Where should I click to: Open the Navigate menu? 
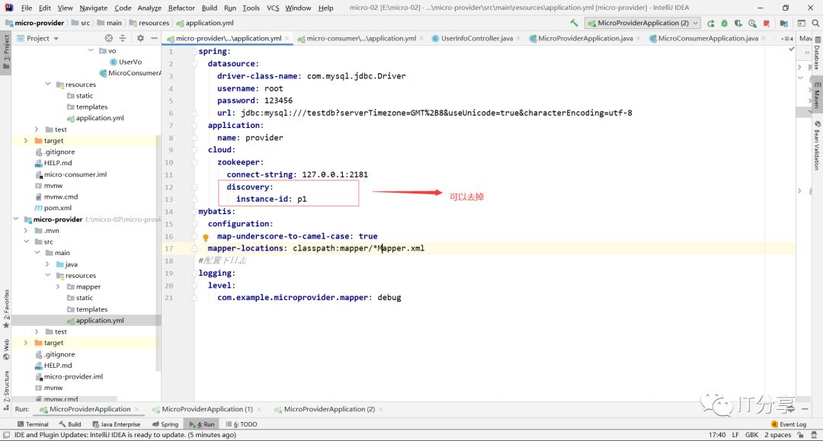point(94,8)
